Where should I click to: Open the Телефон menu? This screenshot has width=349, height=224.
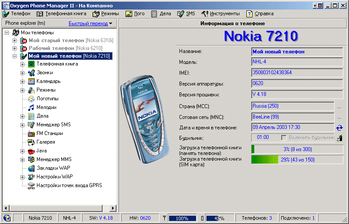coord(16,14)
